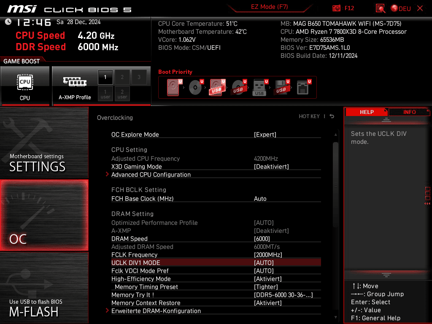432x324 pixels.
Task: Click the GAME BOOST label
Action: 22,61
